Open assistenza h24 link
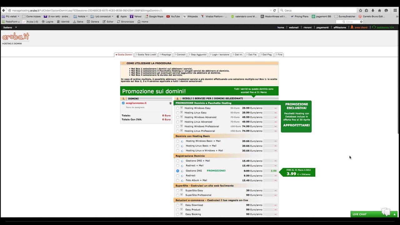Image resolution: width=400 pixels, height=225 pixels. coord(383,27)
